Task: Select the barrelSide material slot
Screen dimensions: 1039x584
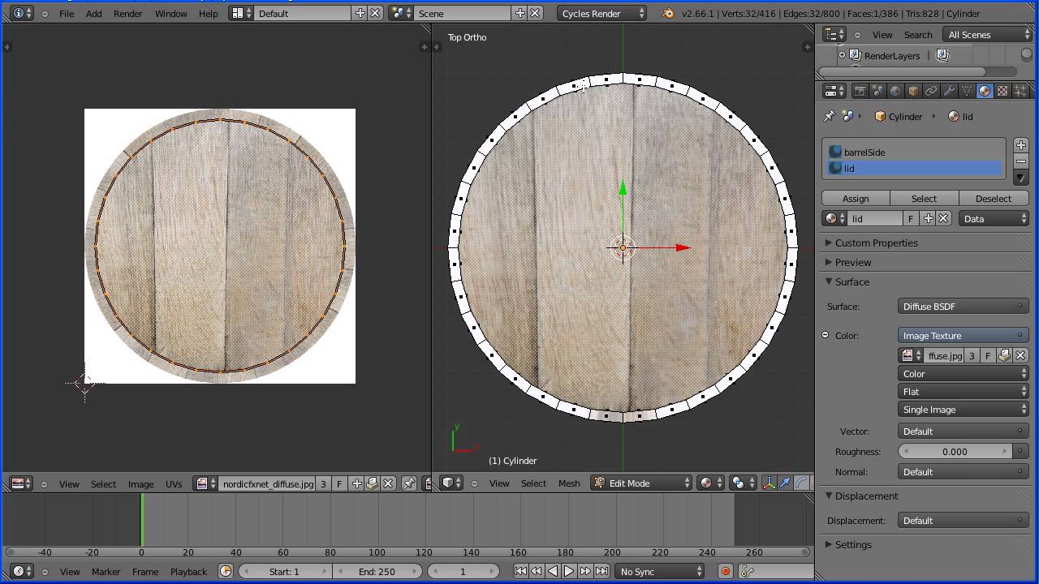Action: click(914, 152)
